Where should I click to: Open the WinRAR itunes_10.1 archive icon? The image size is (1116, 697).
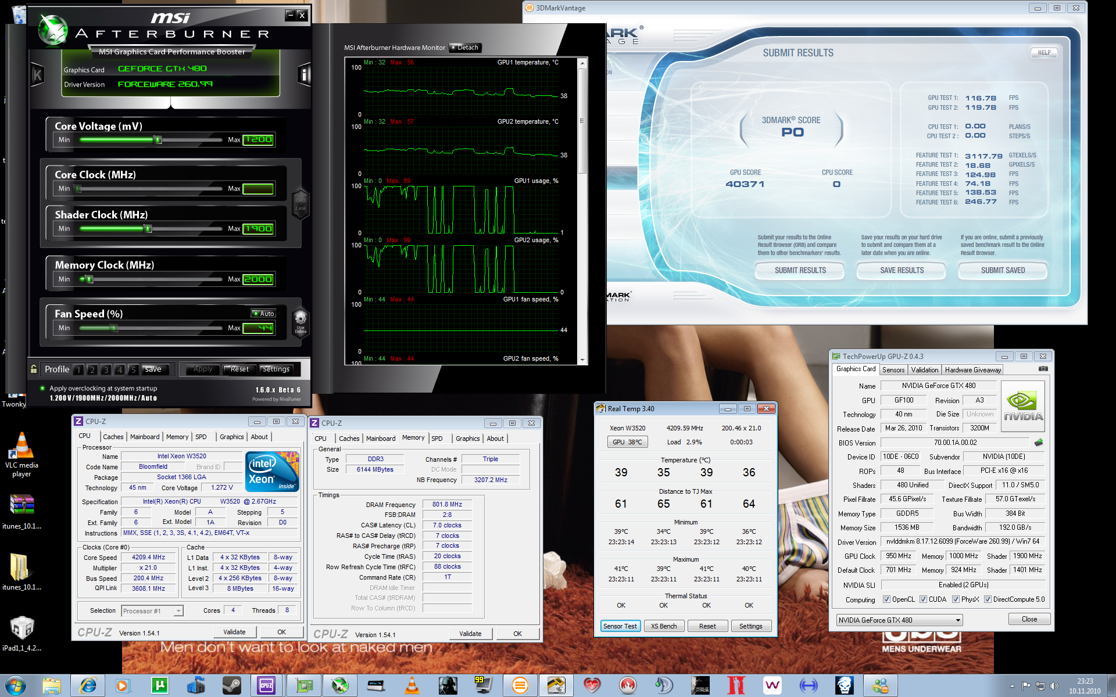22,512
